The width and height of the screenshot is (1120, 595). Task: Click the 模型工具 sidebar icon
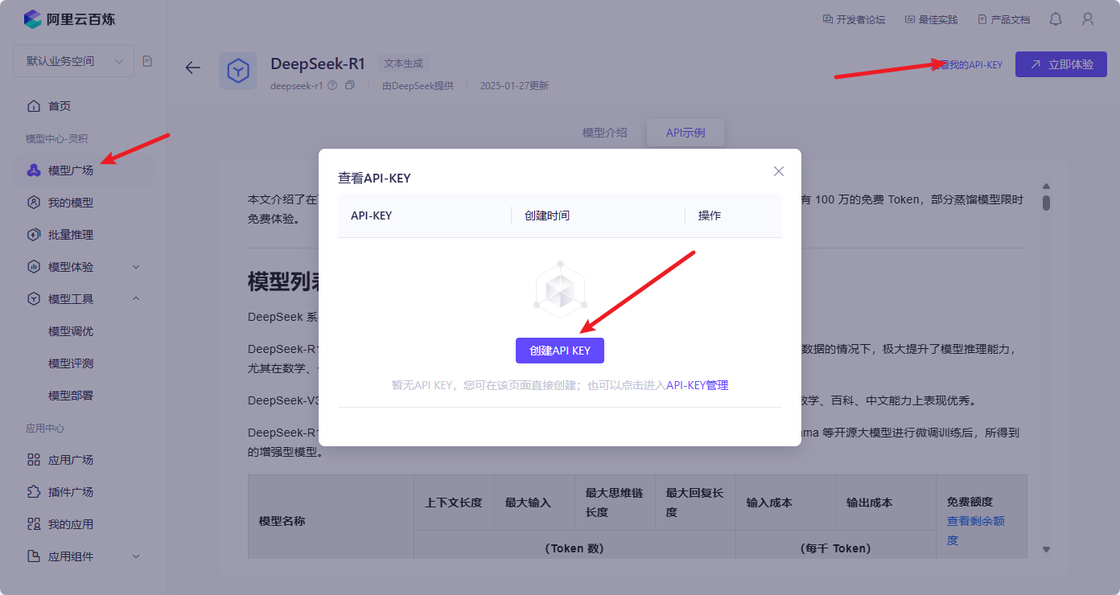pos(34,299)
